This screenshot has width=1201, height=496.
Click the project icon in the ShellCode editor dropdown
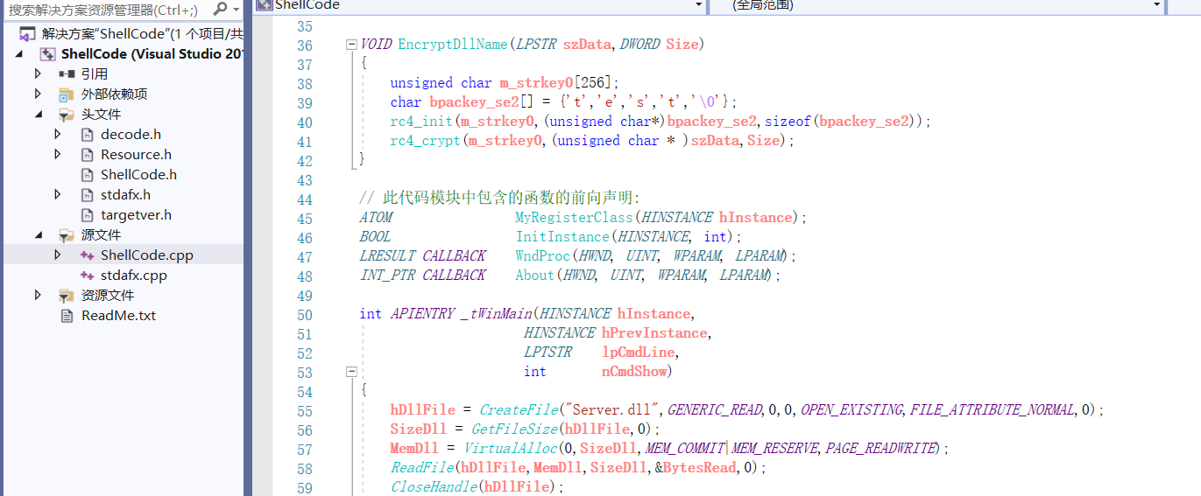pos(264,4)
